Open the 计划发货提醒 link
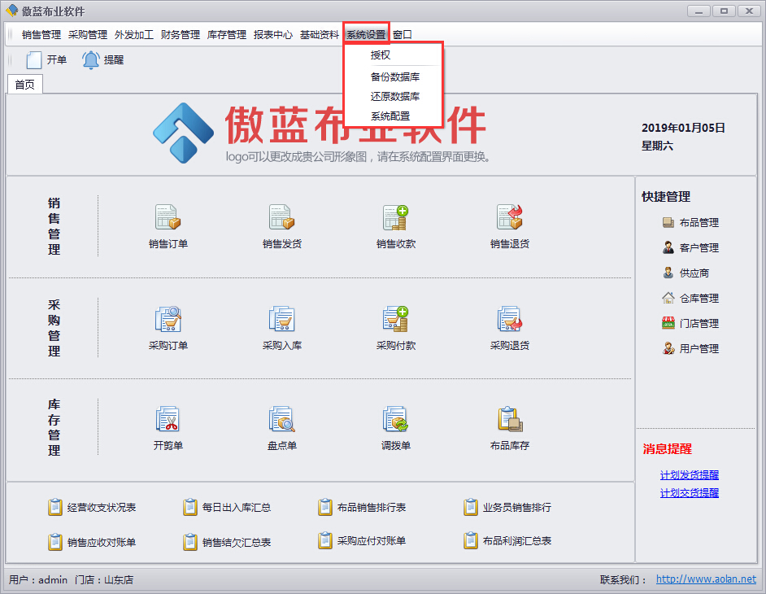Screen dimensions: 766x594 (x=689, y=475)
